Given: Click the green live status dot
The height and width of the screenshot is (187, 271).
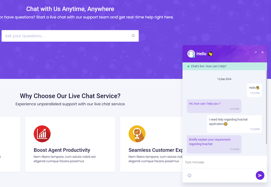Looking at the screenshot, I should (x=189, y=66).
